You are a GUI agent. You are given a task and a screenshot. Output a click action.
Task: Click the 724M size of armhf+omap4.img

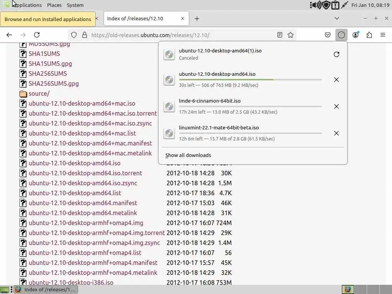pos(224,223)
